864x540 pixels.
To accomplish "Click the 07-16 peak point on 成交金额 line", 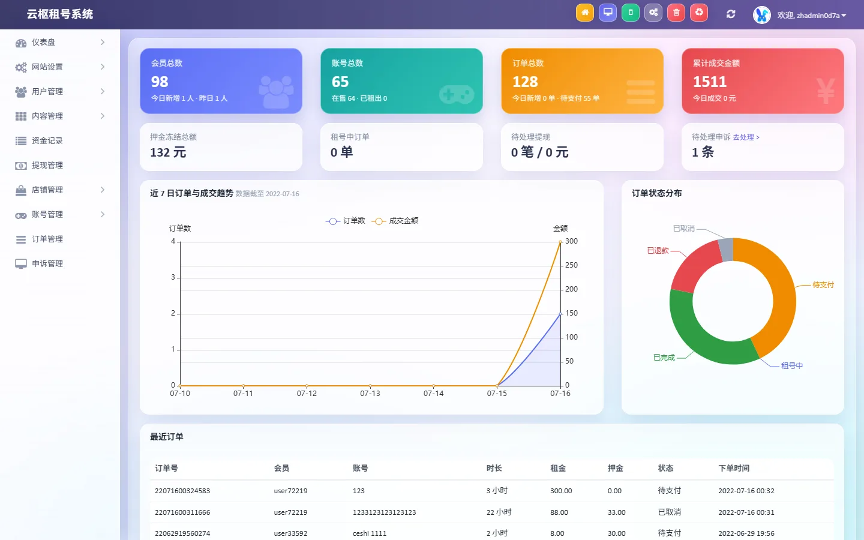I will tap(560, 242).
